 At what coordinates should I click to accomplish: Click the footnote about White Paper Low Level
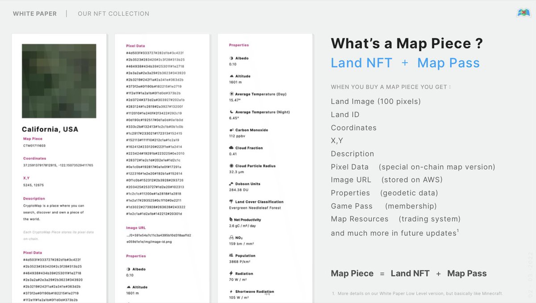point(418,293)
